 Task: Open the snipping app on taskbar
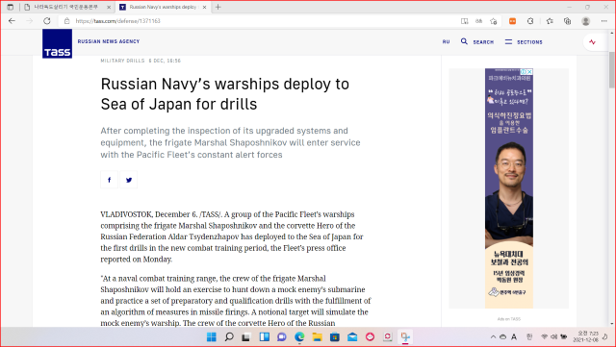pos(405,336)
